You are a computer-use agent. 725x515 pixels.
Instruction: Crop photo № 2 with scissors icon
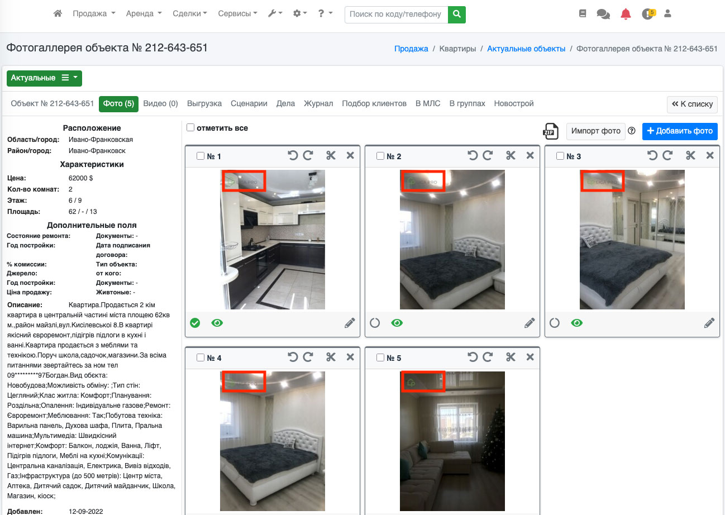pos(511,156)
